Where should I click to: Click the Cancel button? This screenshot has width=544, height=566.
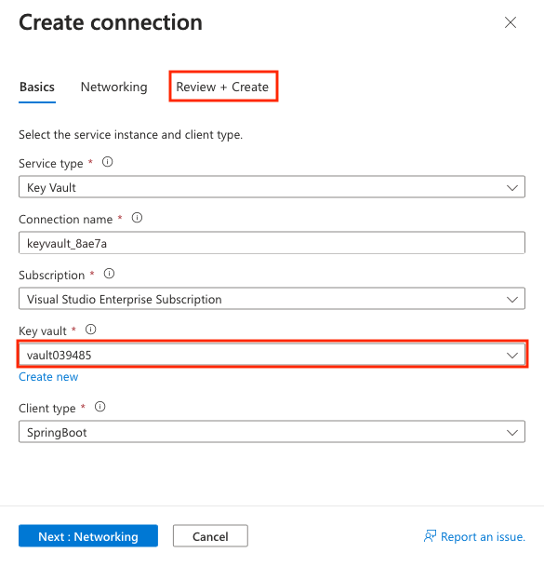pos(210,536)
